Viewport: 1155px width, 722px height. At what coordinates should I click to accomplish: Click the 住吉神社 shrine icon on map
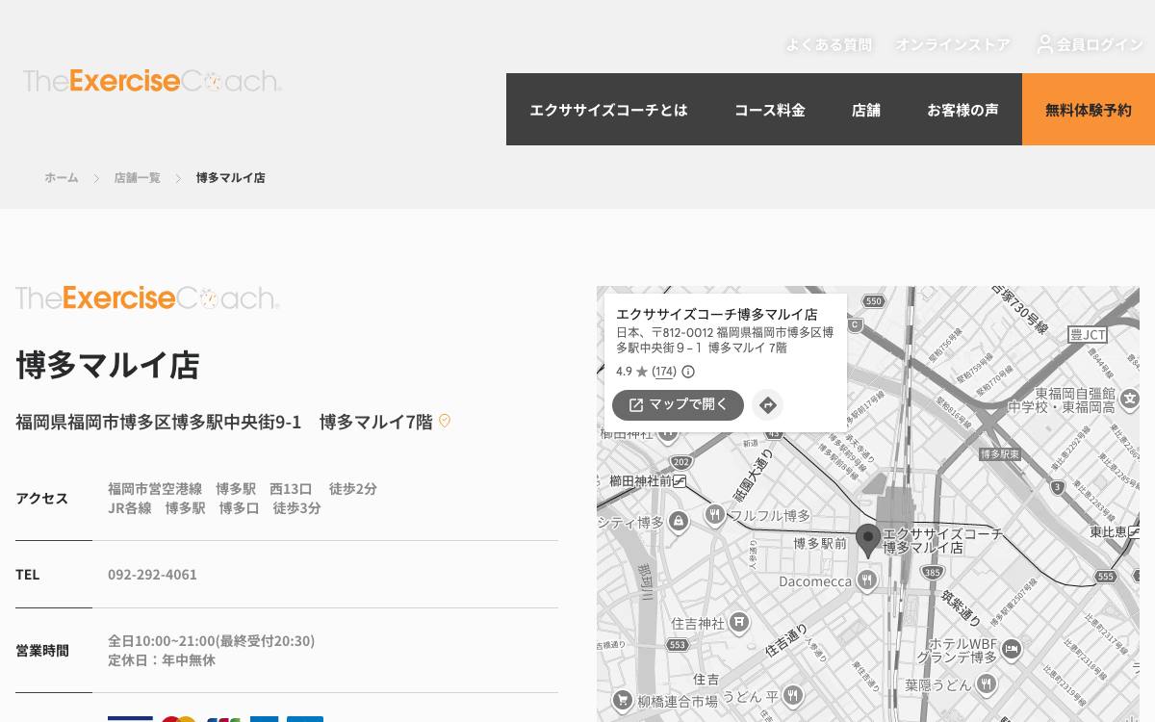738,623
